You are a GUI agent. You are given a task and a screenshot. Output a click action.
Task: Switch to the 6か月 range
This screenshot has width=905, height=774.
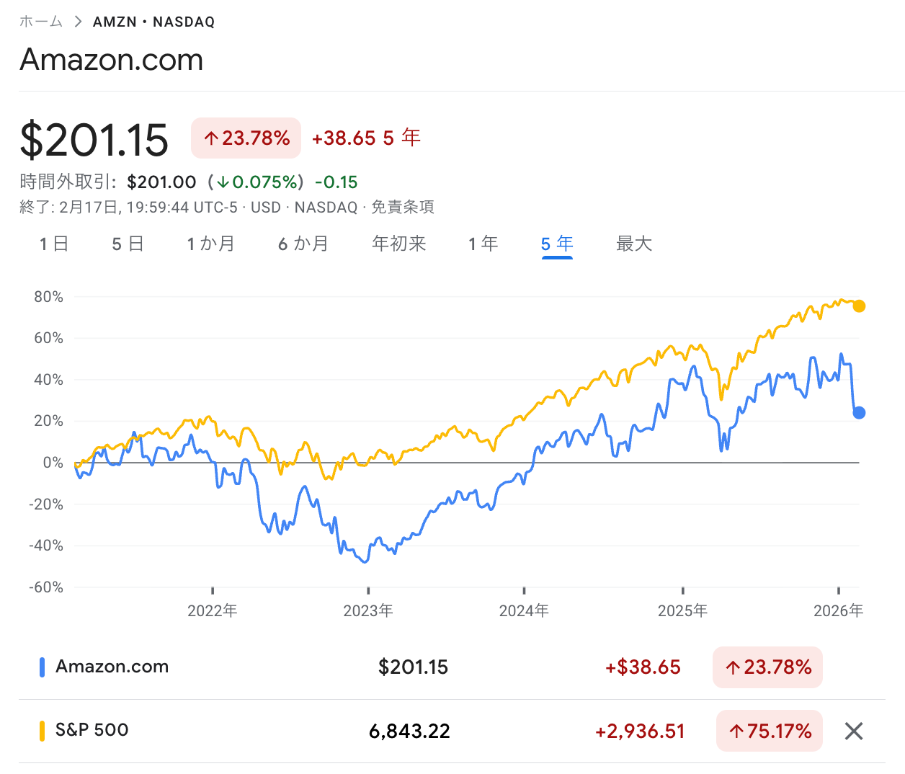[x=303, y=244]
